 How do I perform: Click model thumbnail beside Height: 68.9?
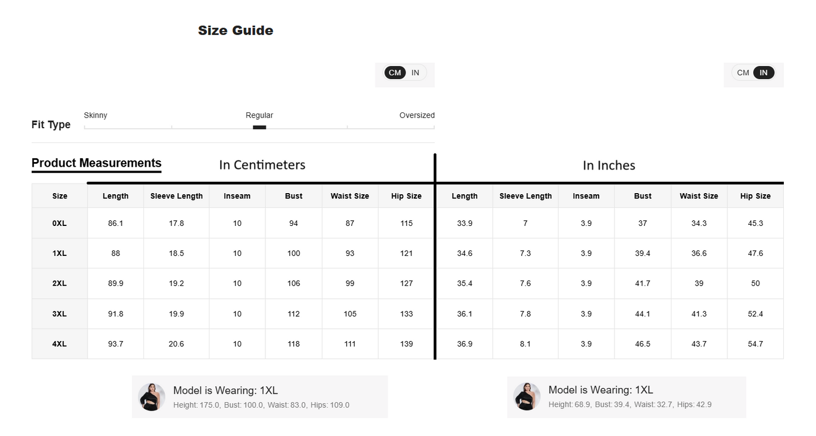[527, 396]
